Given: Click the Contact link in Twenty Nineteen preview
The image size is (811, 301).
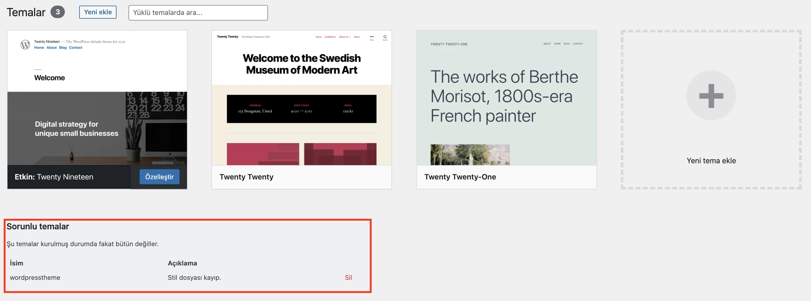Looking at the screenshot, I should [x=75, y=48].
